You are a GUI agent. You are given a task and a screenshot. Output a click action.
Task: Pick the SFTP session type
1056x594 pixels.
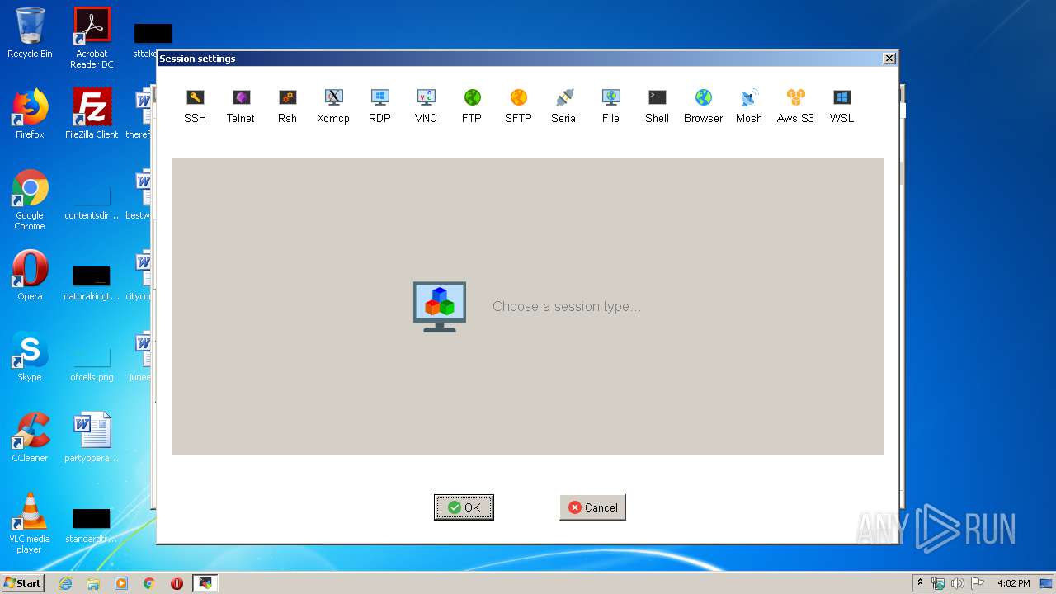click(518, 106)
